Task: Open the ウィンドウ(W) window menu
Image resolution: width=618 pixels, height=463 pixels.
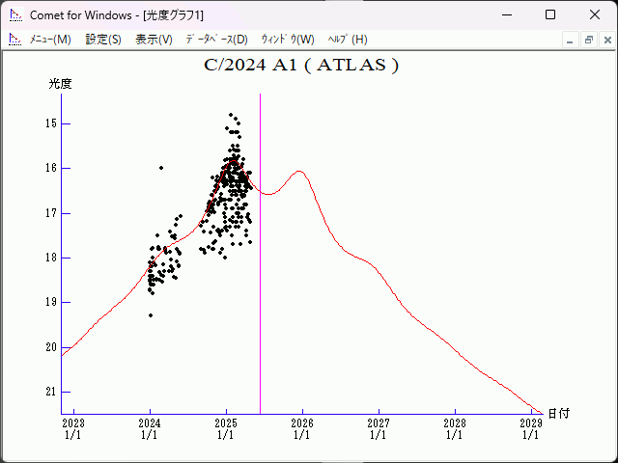Action: pyautogui.click(x=288, y=40)
